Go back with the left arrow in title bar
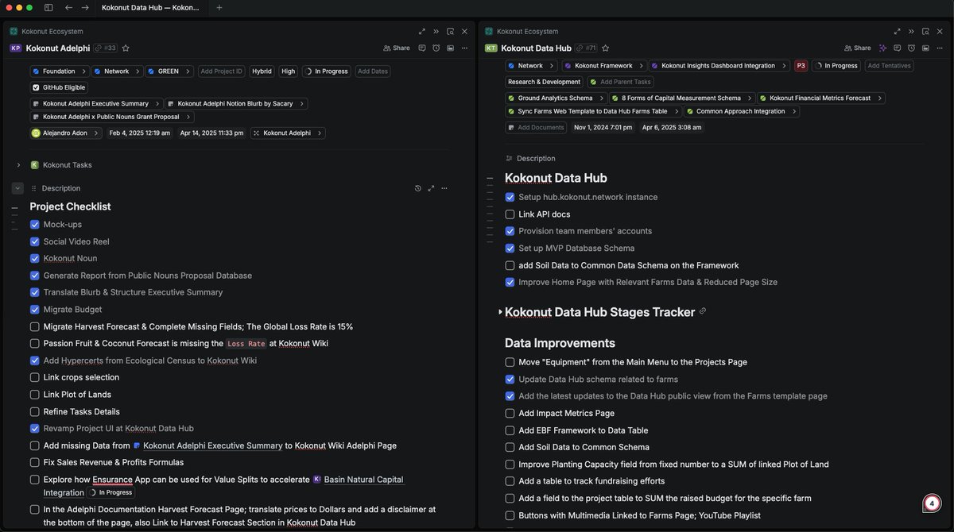954x532 pixels. point(69,7)
